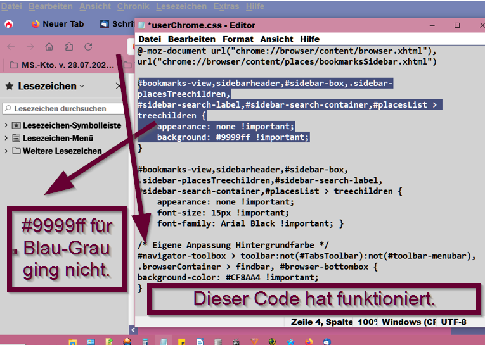
Task: Switch to the Schrif… tab
Action: 117,24
